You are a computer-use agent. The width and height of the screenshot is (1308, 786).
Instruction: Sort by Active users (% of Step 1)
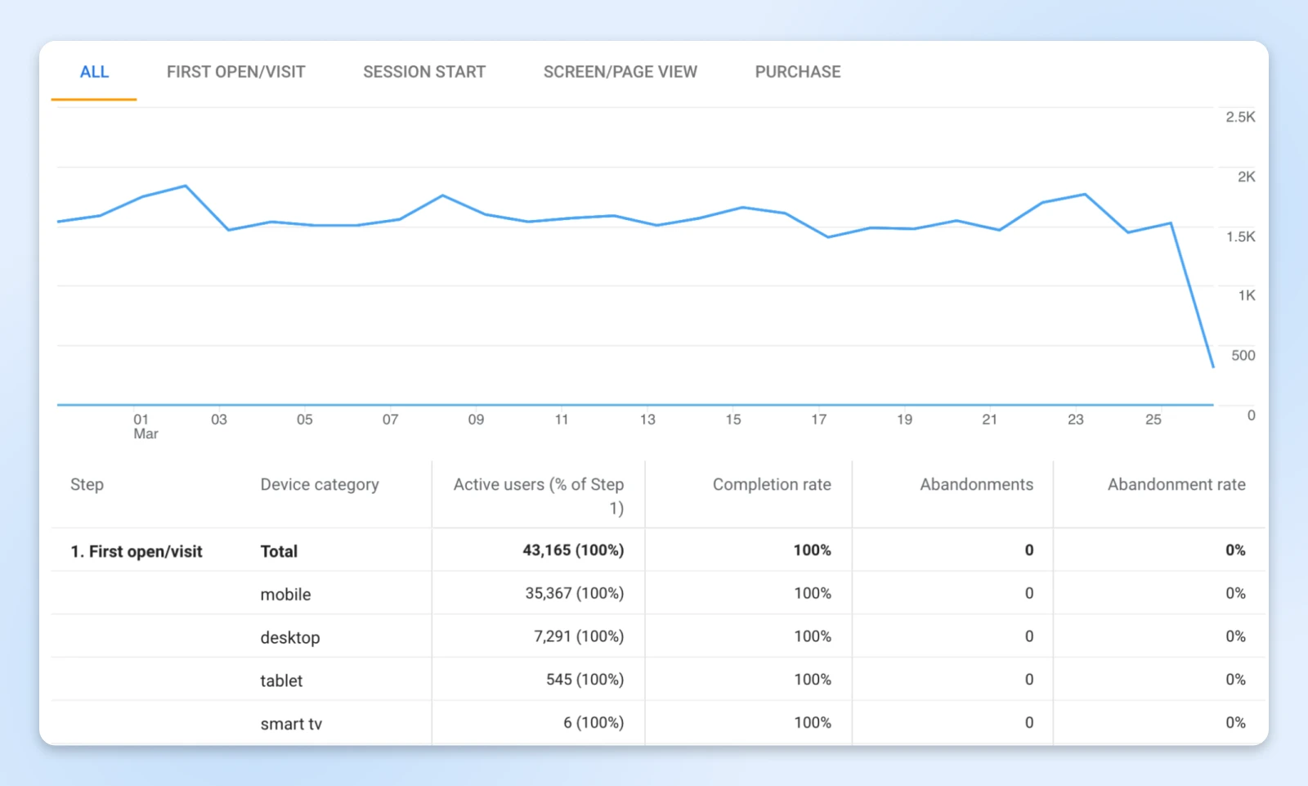tap(538, 495)
